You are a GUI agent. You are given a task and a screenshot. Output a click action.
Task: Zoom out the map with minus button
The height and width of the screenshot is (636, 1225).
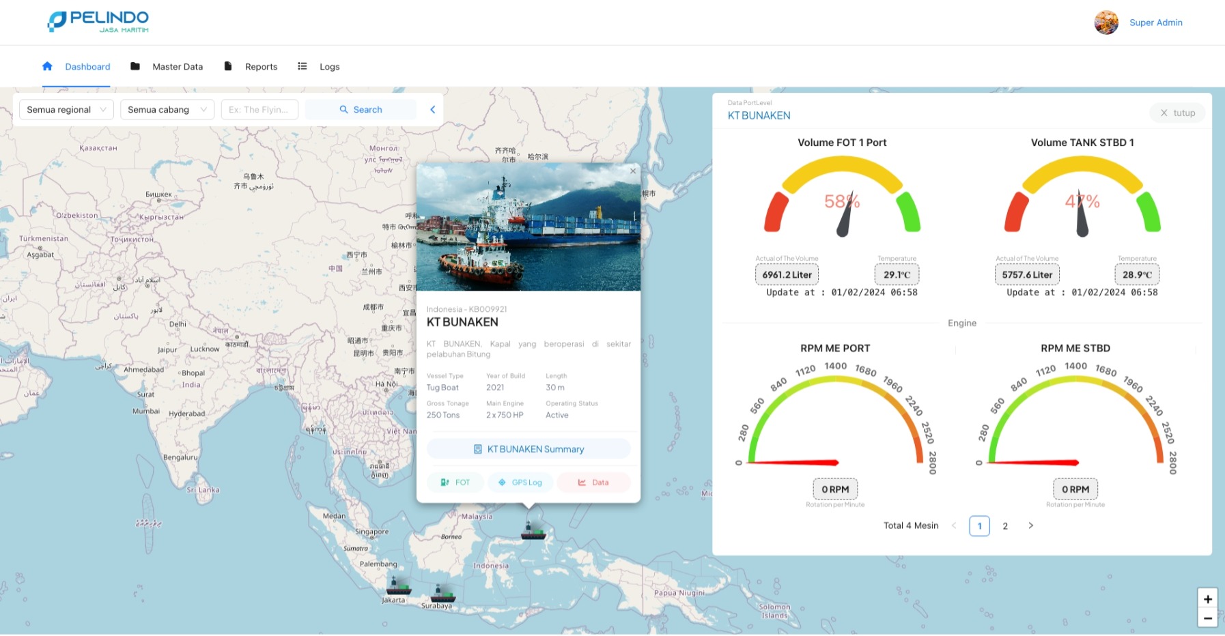[x=1207, y=618]
